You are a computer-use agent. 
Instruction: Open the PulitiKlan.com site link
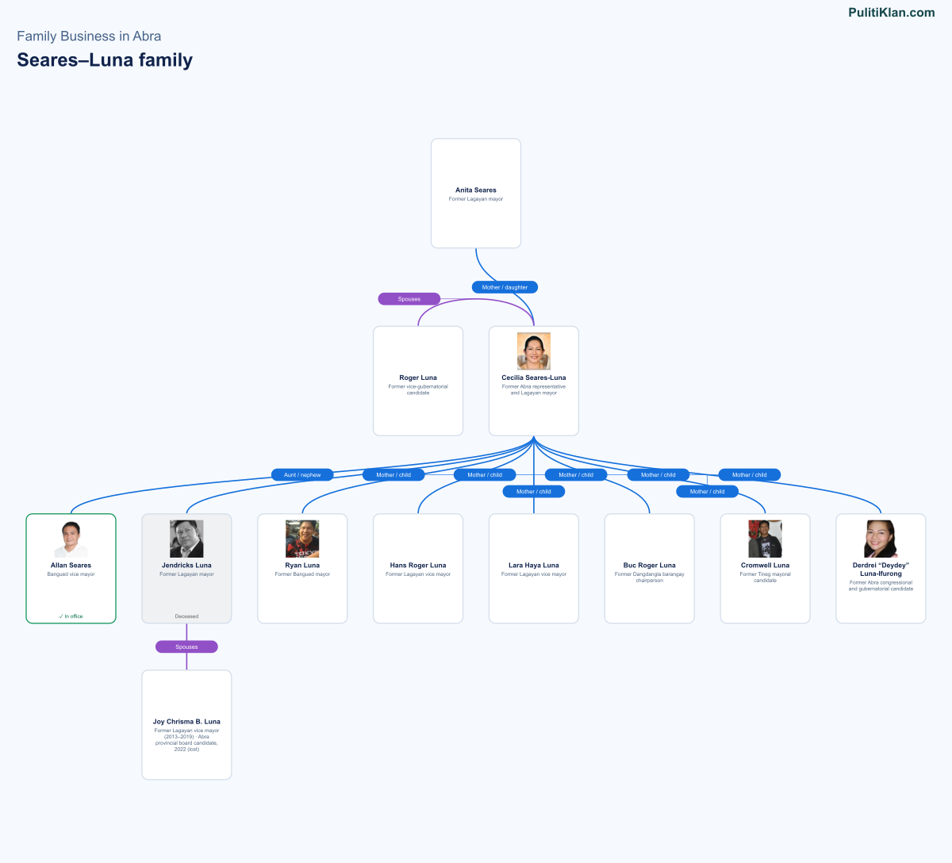pos(892,13)
